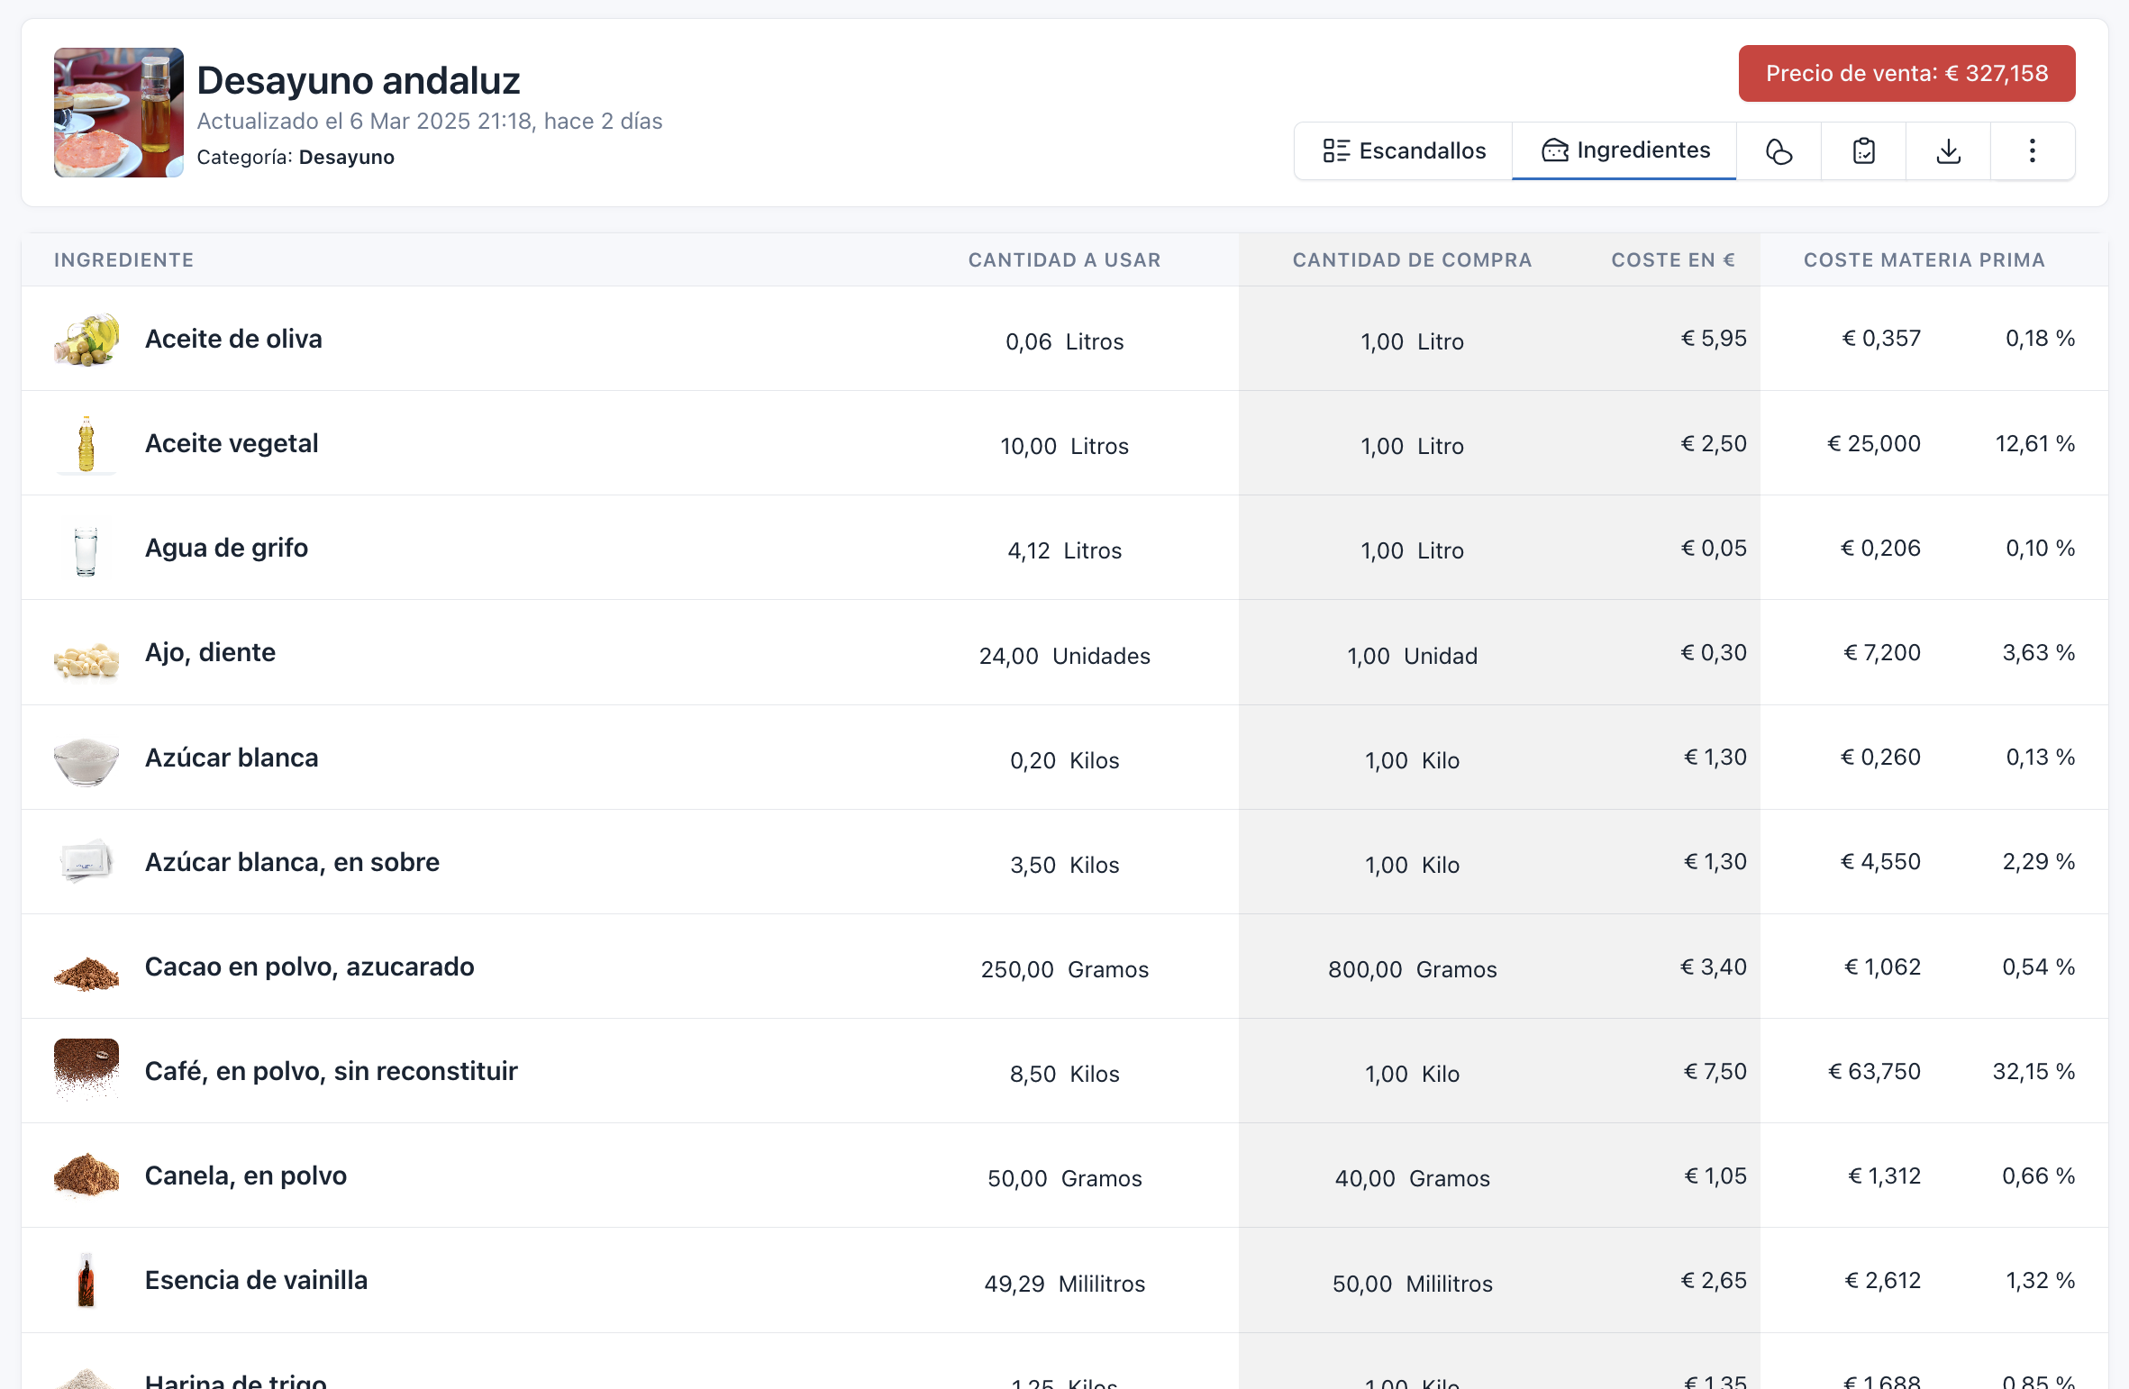Open the Agua de grifo ingredient
Image resolution: width=2129 pixels, height=1389 pixels.
point(226,548)
